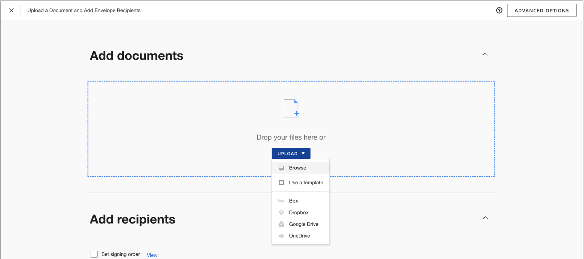Click the View signing order link
Viewport: 584px width, 259px height.
coord(152,255)
